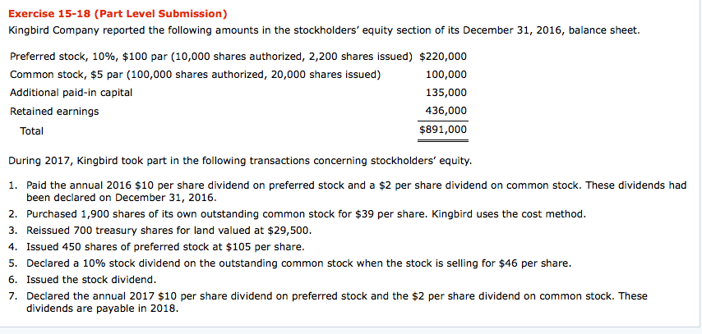The width and height of the screenshot is (702, 334).
Task: Select transaction 2 about purchasing 1,900 shares
Action: point(306,214)
